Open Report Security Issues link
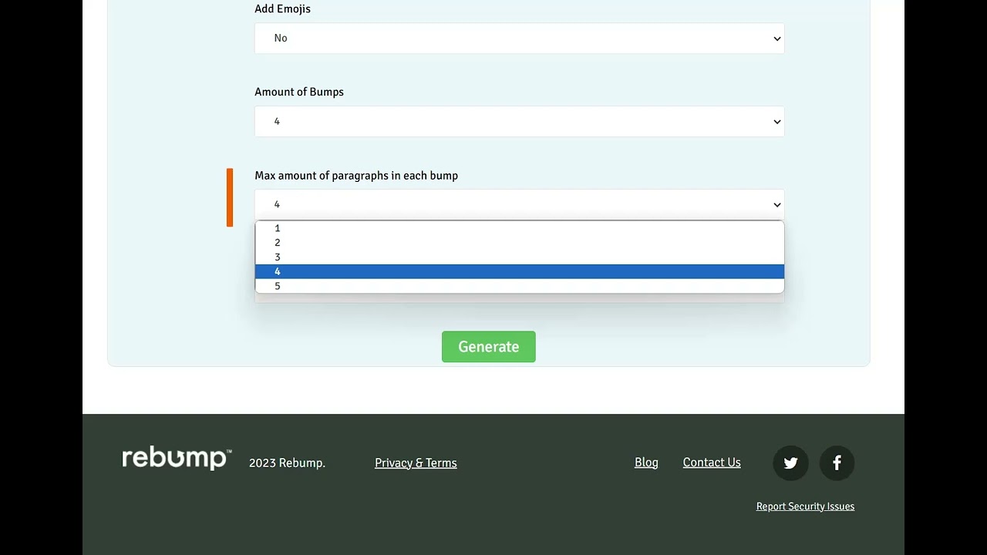This screenshot has height=555, width=987. (805, 506)
